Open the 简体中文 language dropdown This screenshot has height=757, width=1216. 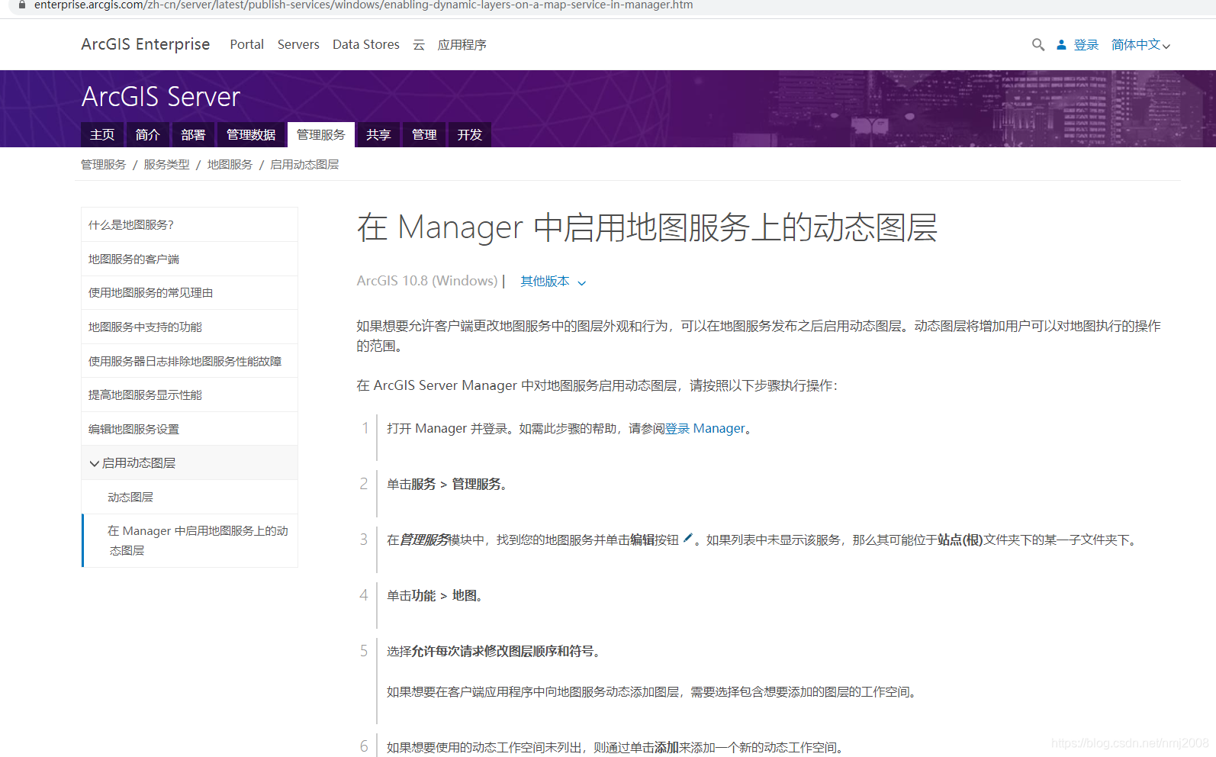pyautogui.click(x=1140, y=45)
